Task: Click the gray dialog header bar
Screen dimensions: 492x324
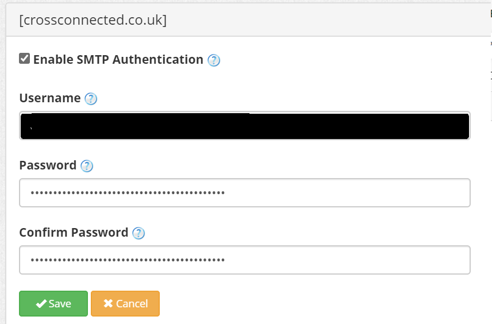Action: tap(248, 20)
